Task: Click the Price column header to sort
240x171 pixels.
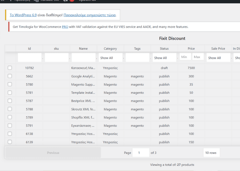Action: [191, 49]
